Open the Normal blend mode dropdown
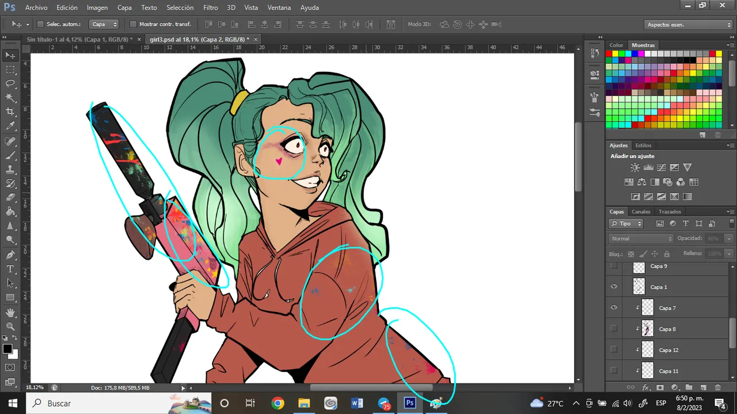 (x=641, y=239)
